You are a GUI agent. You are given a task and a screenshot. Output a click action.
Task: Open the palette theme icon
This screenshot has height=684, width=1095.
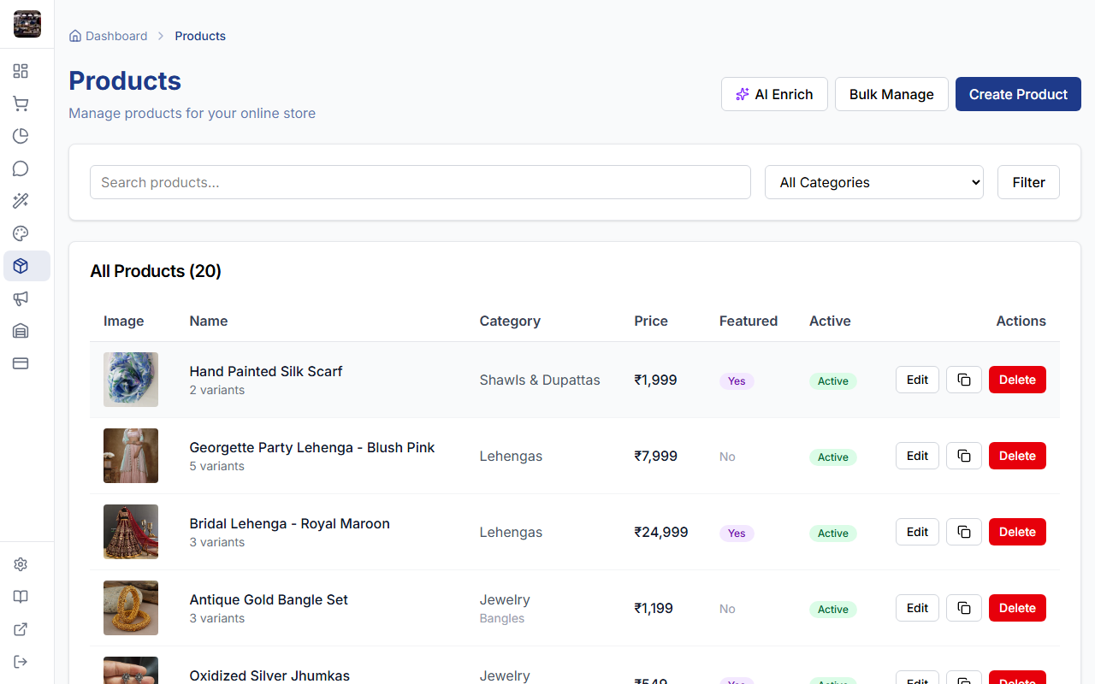21,233
